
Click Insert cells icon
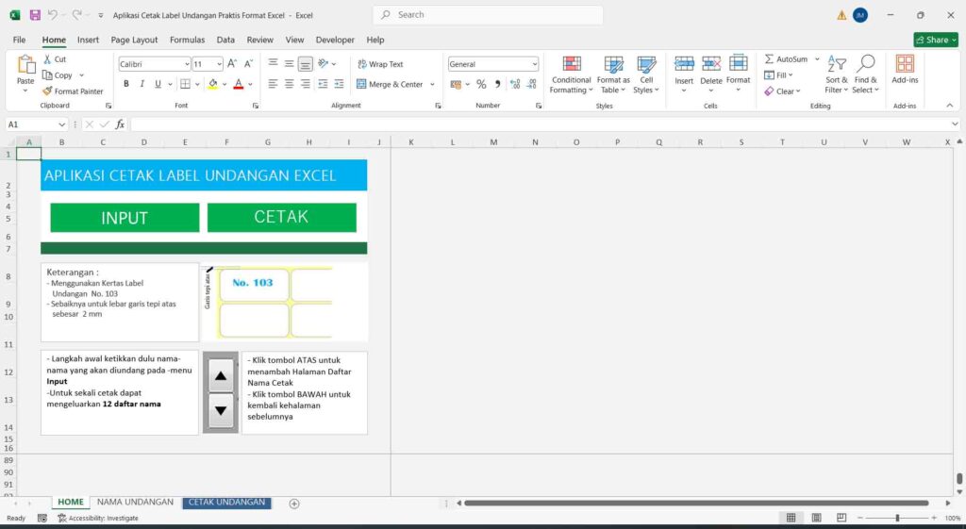click(x=684, y=63)
